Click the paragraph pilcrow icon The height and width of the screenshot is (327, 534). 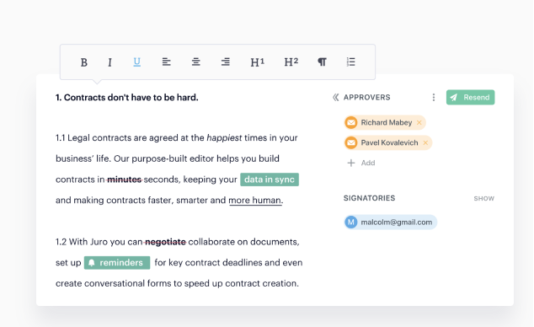click(323, 62)
